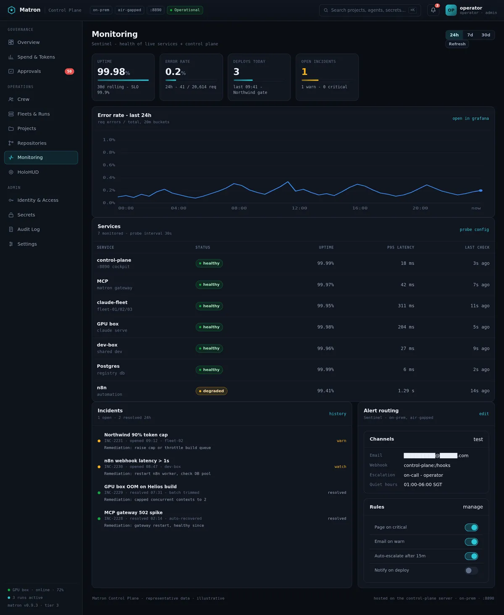Click the Settings sliders icon
Screen dimensions: 504x615
(x=11, y=244)
